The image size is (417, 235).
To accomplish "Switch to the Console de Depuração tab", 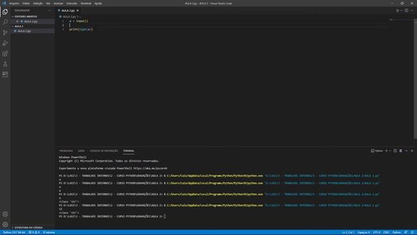I will (104, 151).
